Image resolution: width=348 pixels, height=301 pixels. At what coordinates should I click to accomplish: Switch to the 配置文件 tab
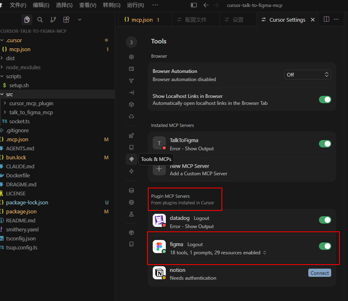click(x=196, y=20)
